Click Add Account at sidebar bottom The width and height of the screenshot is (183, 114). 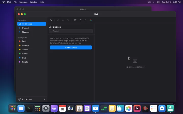point(25,99)
